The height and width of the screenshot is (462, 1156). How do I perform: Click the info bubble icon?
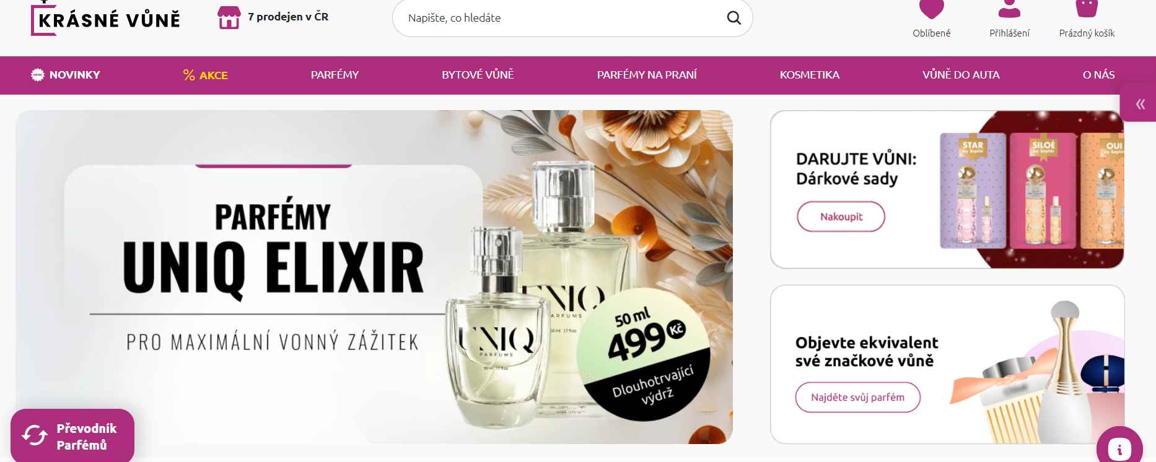[x=1119, y=449]
